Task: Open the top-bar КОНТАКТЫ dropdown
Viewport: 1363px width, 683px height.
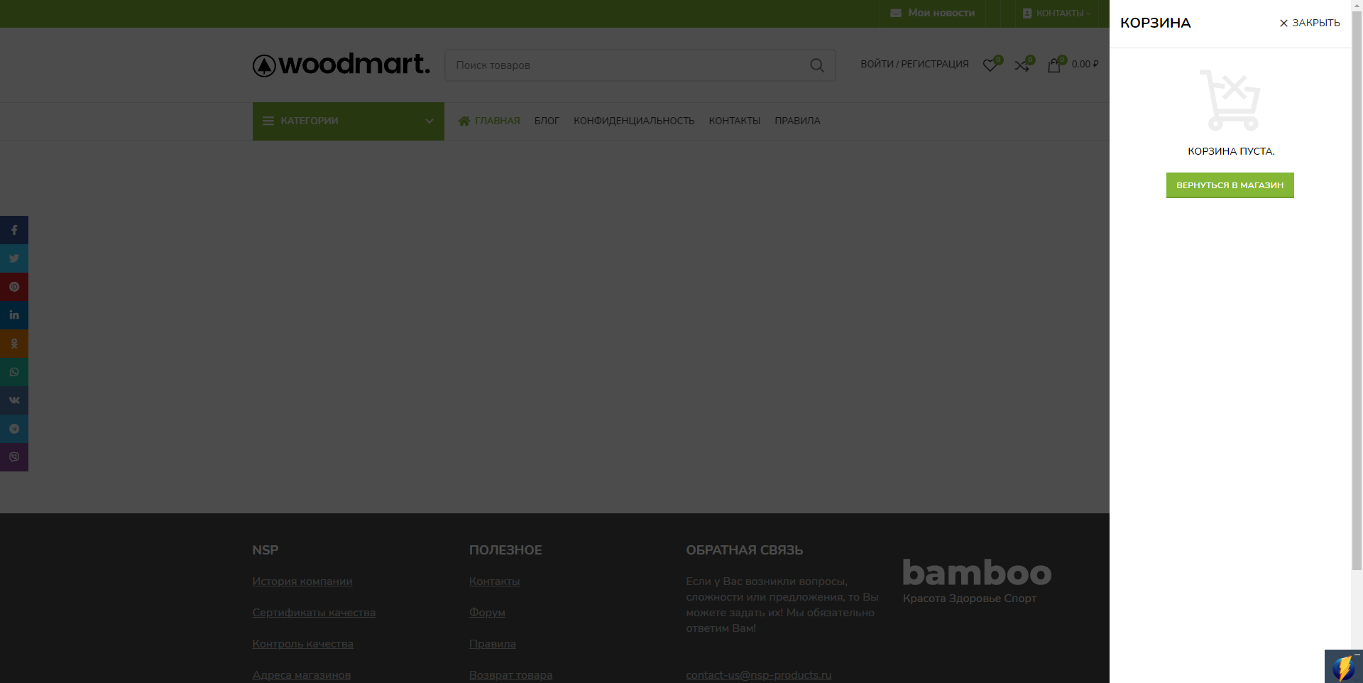Action: coord(1056,13)
